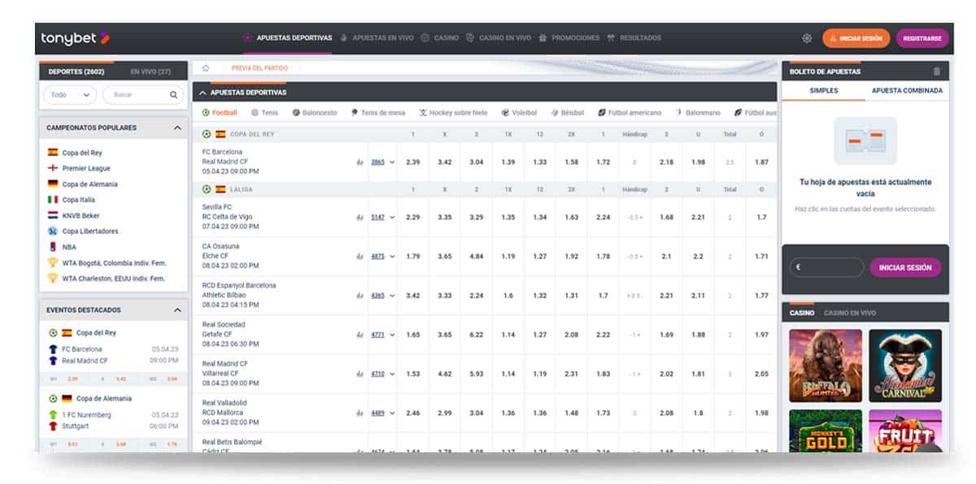This screenshot has height=484, width=976.
Task: Open the settings gear in the header
Action: click(x=807, y=38)
